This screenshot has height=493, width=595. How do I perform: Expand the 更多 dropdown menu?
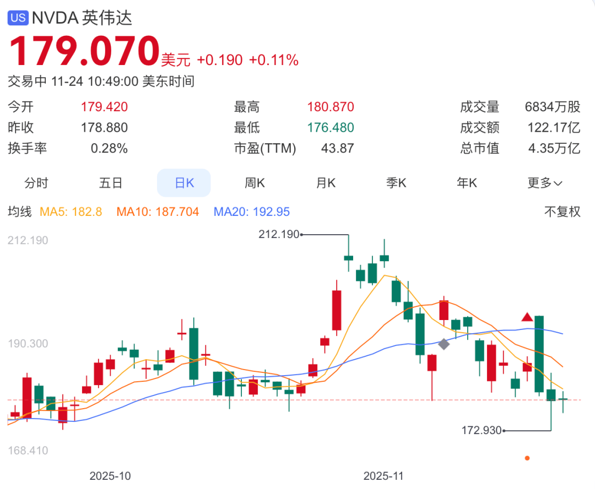(545, 183)
